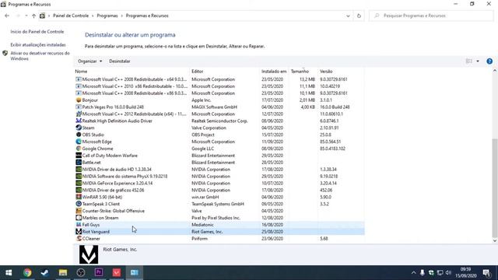Click the Fall Guys program icon

click(79, 225)
